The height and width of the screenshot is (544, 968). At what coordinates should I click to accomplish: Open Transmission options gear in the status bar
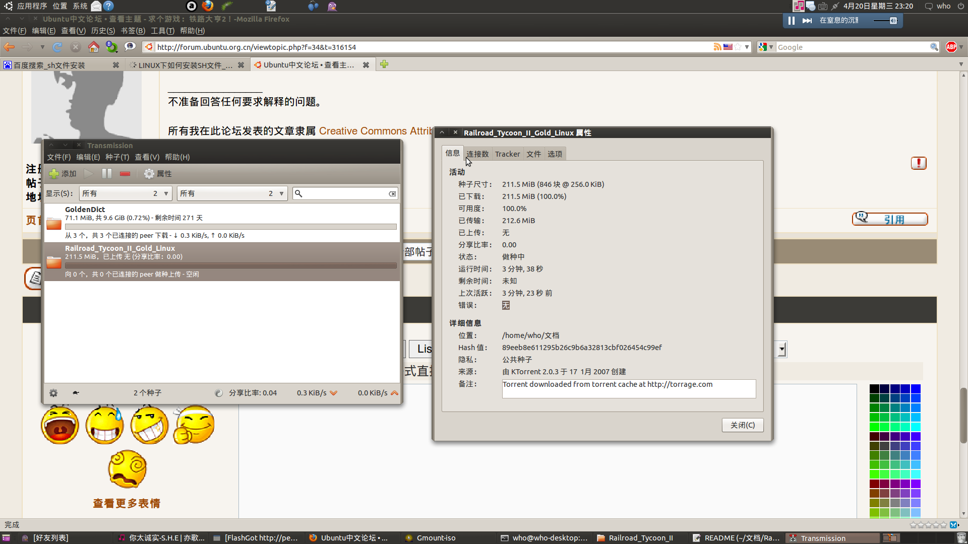(53, 393)
